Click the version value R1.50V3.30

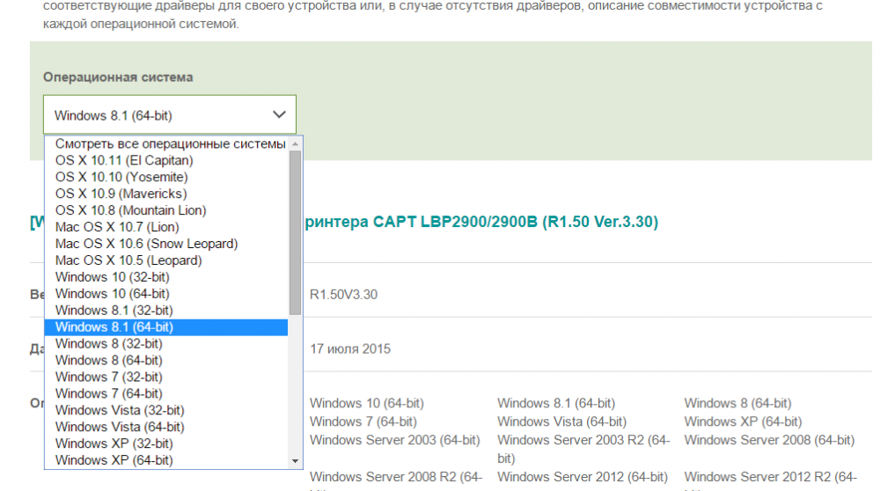[x=343, y=295]
